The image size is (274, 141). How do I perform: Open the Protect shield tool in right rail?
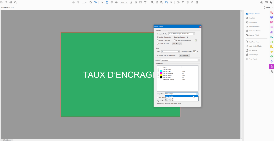(x=271, y=62)
